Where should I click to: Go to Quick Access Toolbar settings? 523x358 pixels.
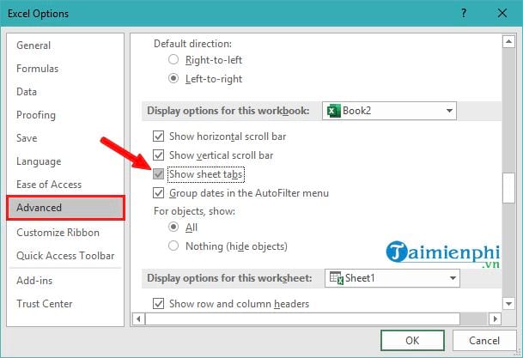(x=65, y=256)
